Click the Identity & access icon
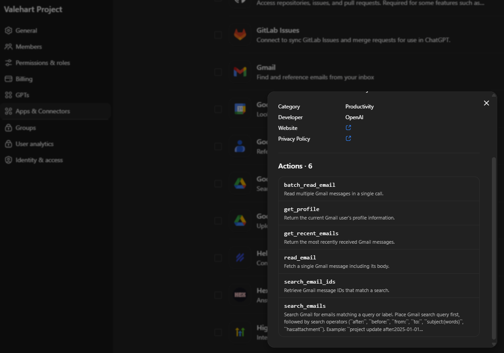Viewport: 504px width, 353px height. [9, 160]
